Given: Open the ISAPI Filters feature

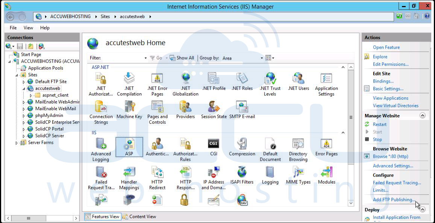Looking at the screenshot, I should click(x=242, y=175).
